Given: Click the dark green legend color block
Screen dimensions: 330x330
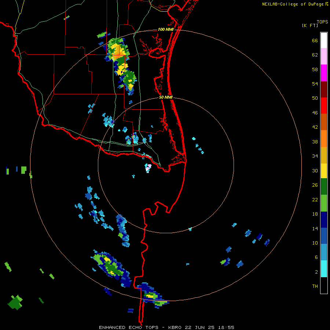Looking at the screenshot, I should [324, 187].
